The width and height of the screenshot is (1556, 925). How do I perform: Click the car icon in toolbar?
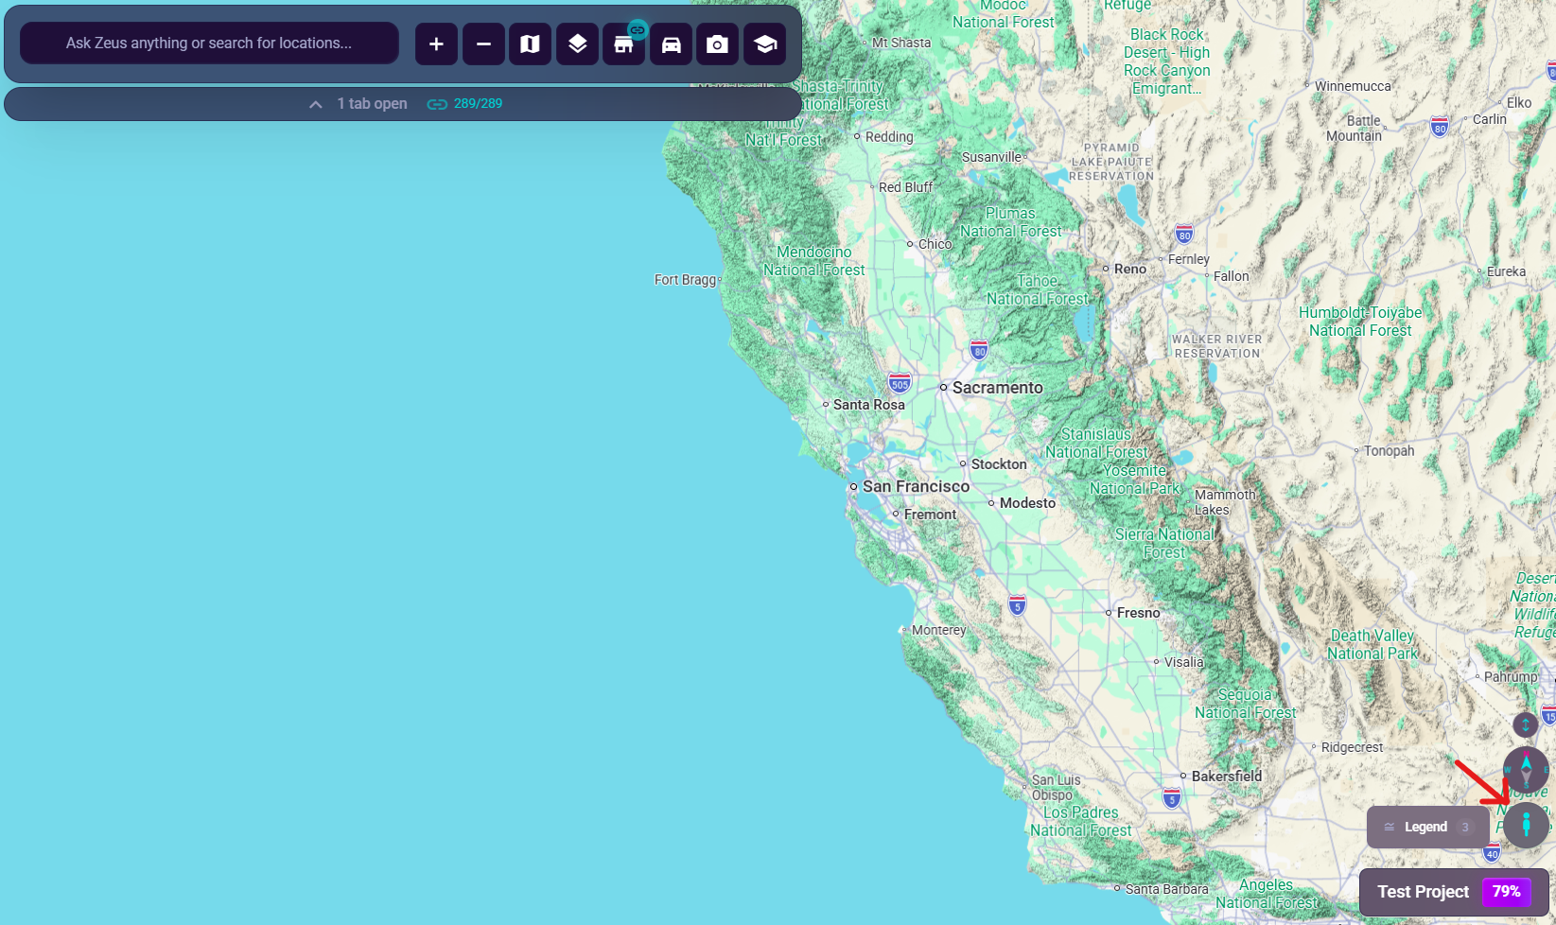(x=671, y=44)
